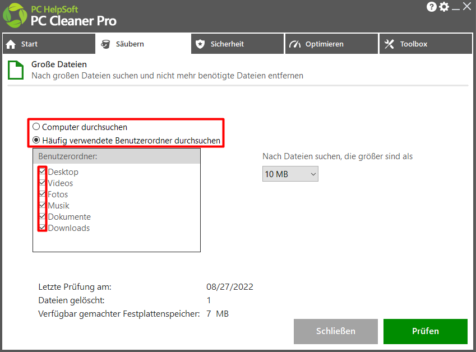476x352 pixels.
Task: Click the house icon on Start tab
Action: pyautogui.click(x=11, y=44)
